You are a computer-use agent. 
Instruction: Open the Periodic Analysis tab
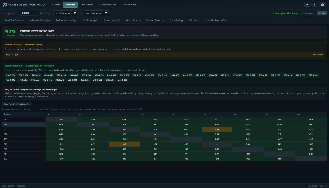(112, 20)
